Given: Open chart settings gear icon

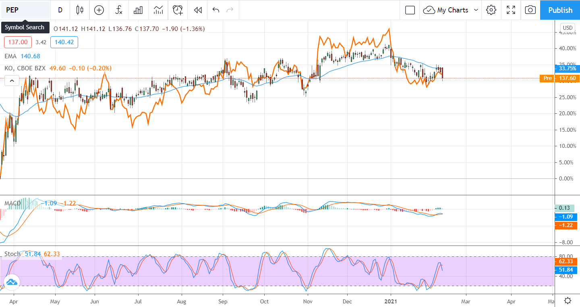Looking at the screenshot, I should [491, 10].
